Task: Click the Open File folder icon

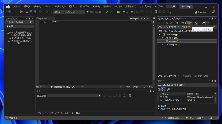Action: pyautogui.click(x=27, y=12)
